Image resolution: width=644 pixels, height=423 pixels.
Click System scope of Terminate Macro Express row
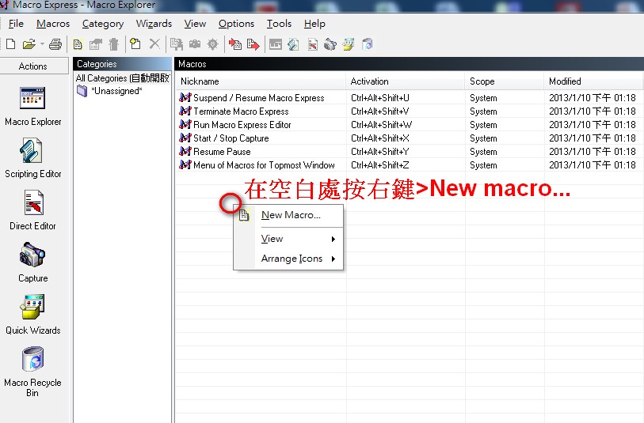(483, 111)
